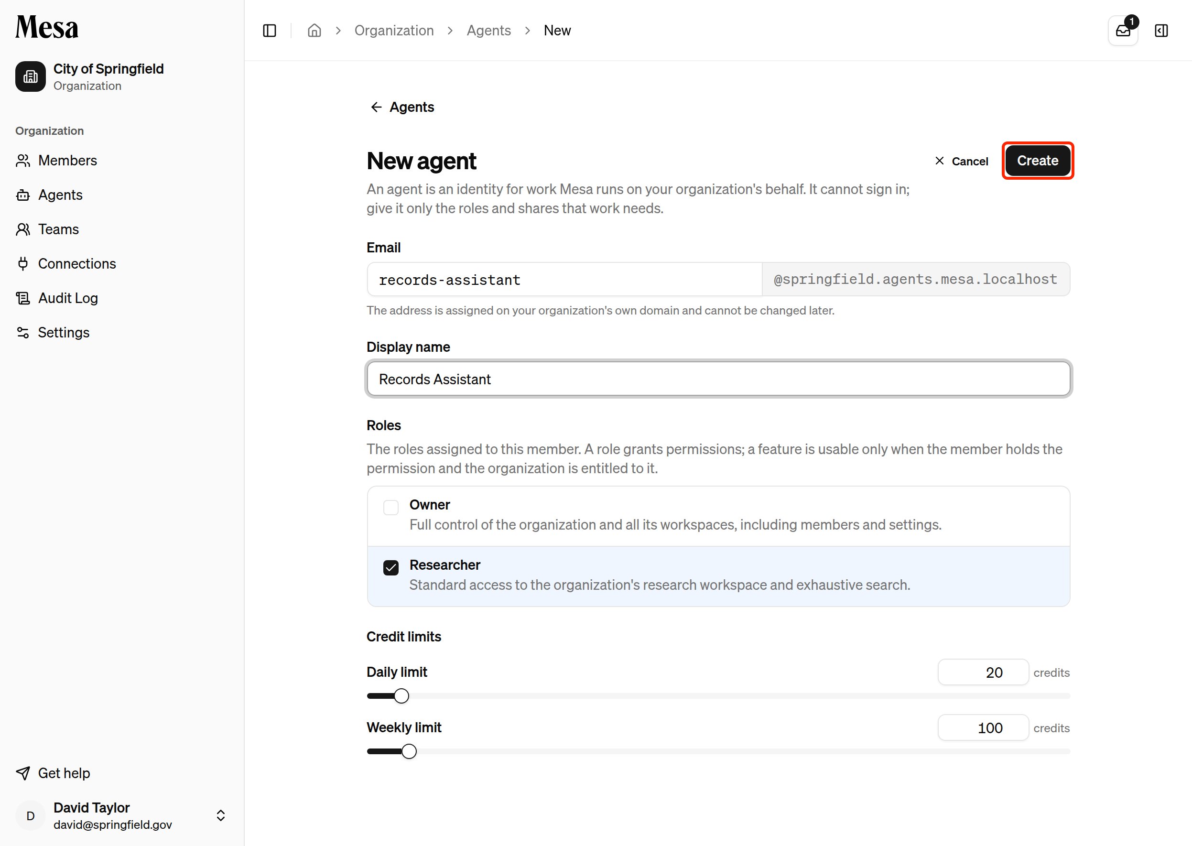Click the Weekly limit slider handle
This screenshot has height=846, width=1192.
409,752
